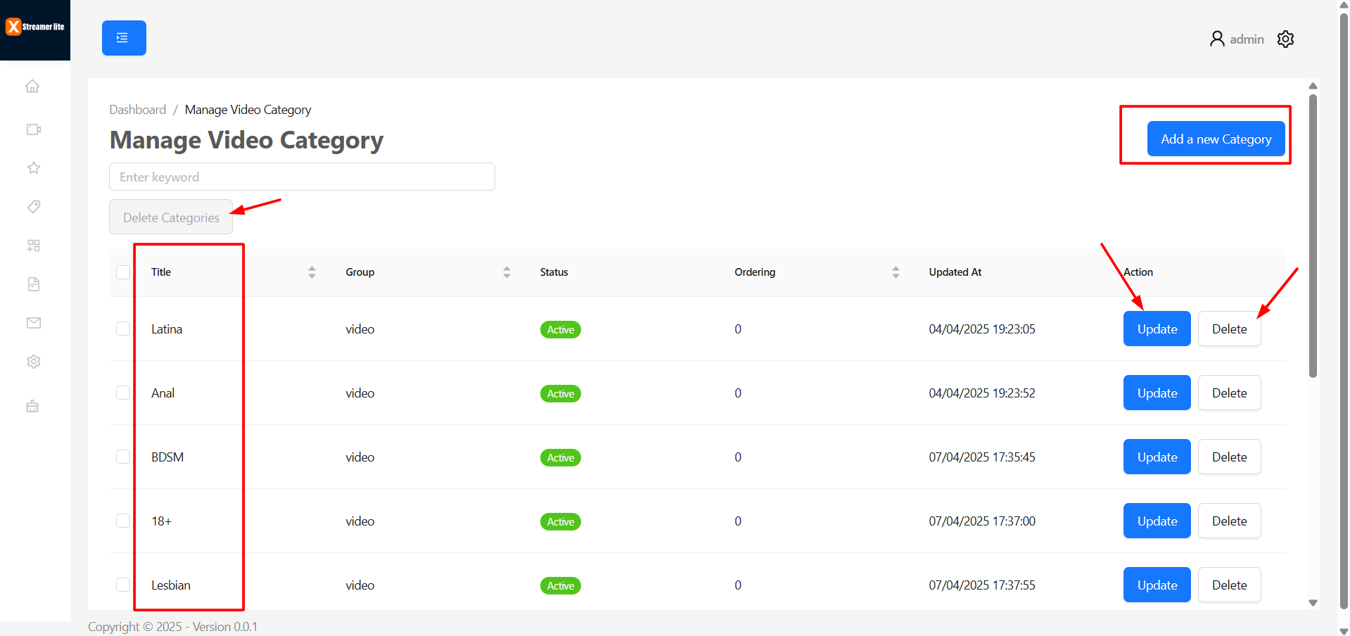Sort the table by Group column
The height and width of the screenshot is (636, 1350).
pyautogui.click(x=507, y=272)
